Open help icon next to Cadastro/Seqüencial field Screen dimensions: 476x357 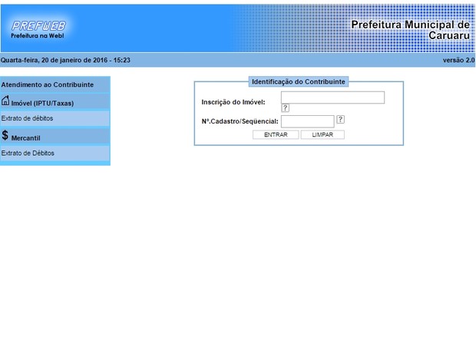coord(341,120)
